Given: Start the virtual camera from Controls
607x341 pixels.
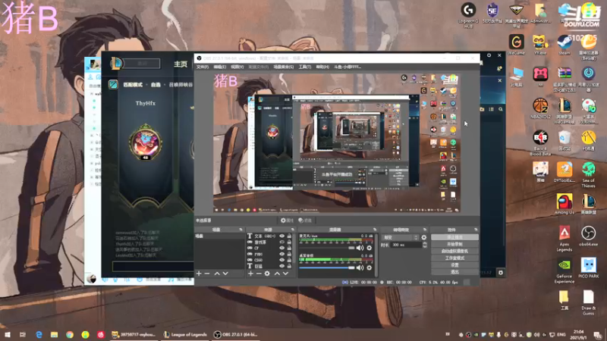Looking at the screenshot, I should (x=454, y=251).
